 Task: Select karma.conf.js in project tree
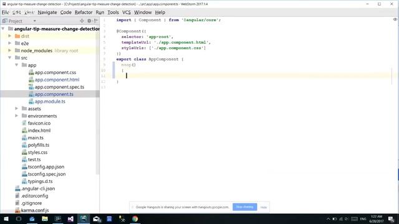(x=35, y=210)
